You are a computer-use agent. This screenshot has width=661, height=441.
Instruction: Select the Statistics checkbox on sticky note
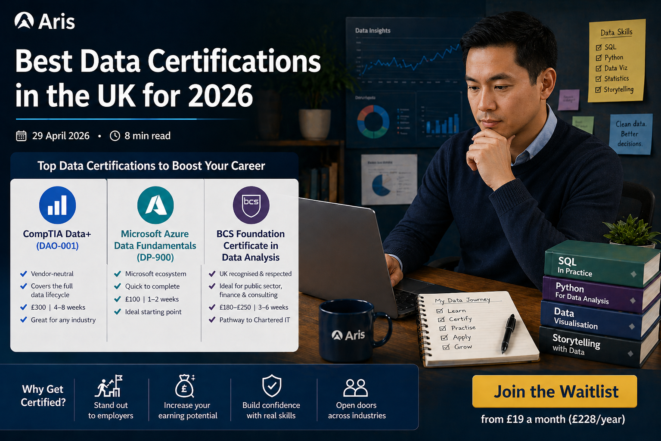598,79
